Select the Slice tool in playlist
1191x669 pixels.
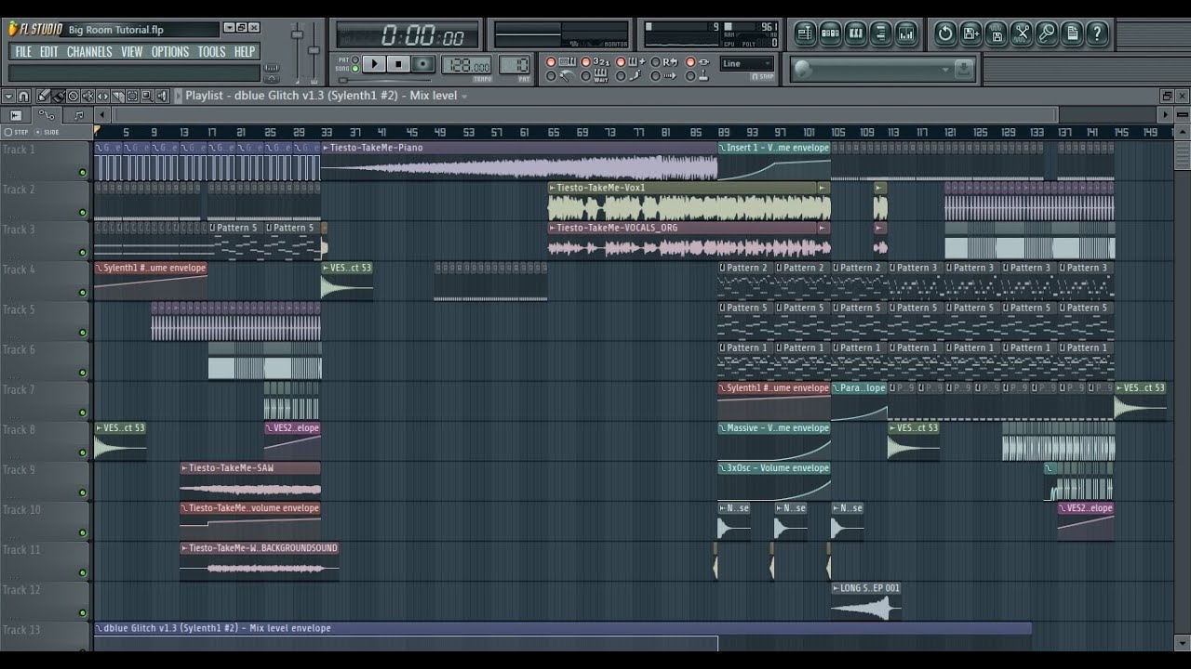[x=117, y=96]
